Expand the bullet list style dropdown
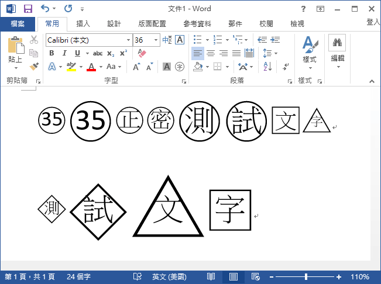The image size is (381, 284). [207, 40]
